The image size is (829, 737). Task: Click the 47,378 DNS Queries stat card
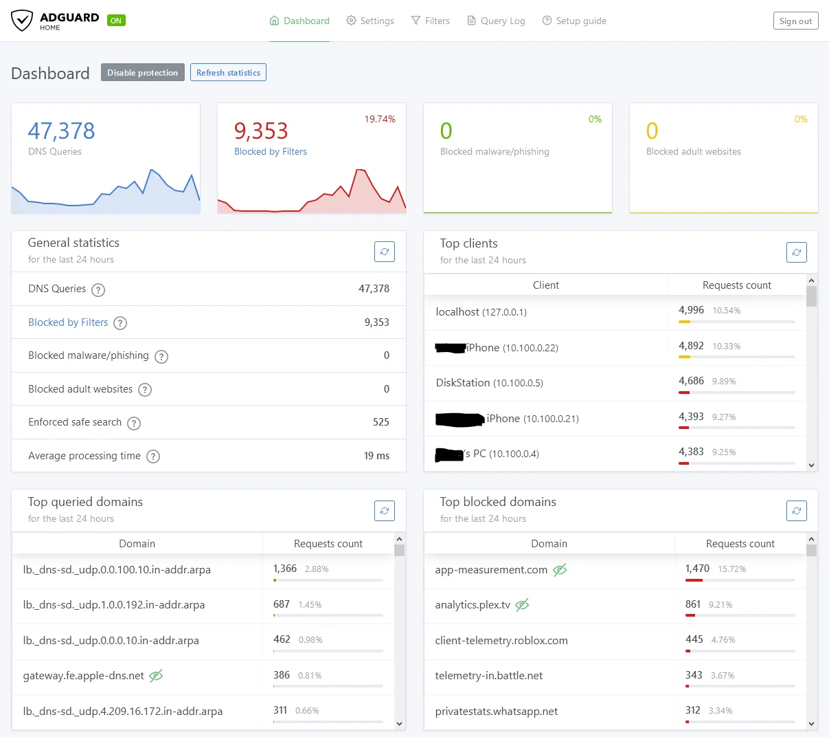(x=106, y=158)
